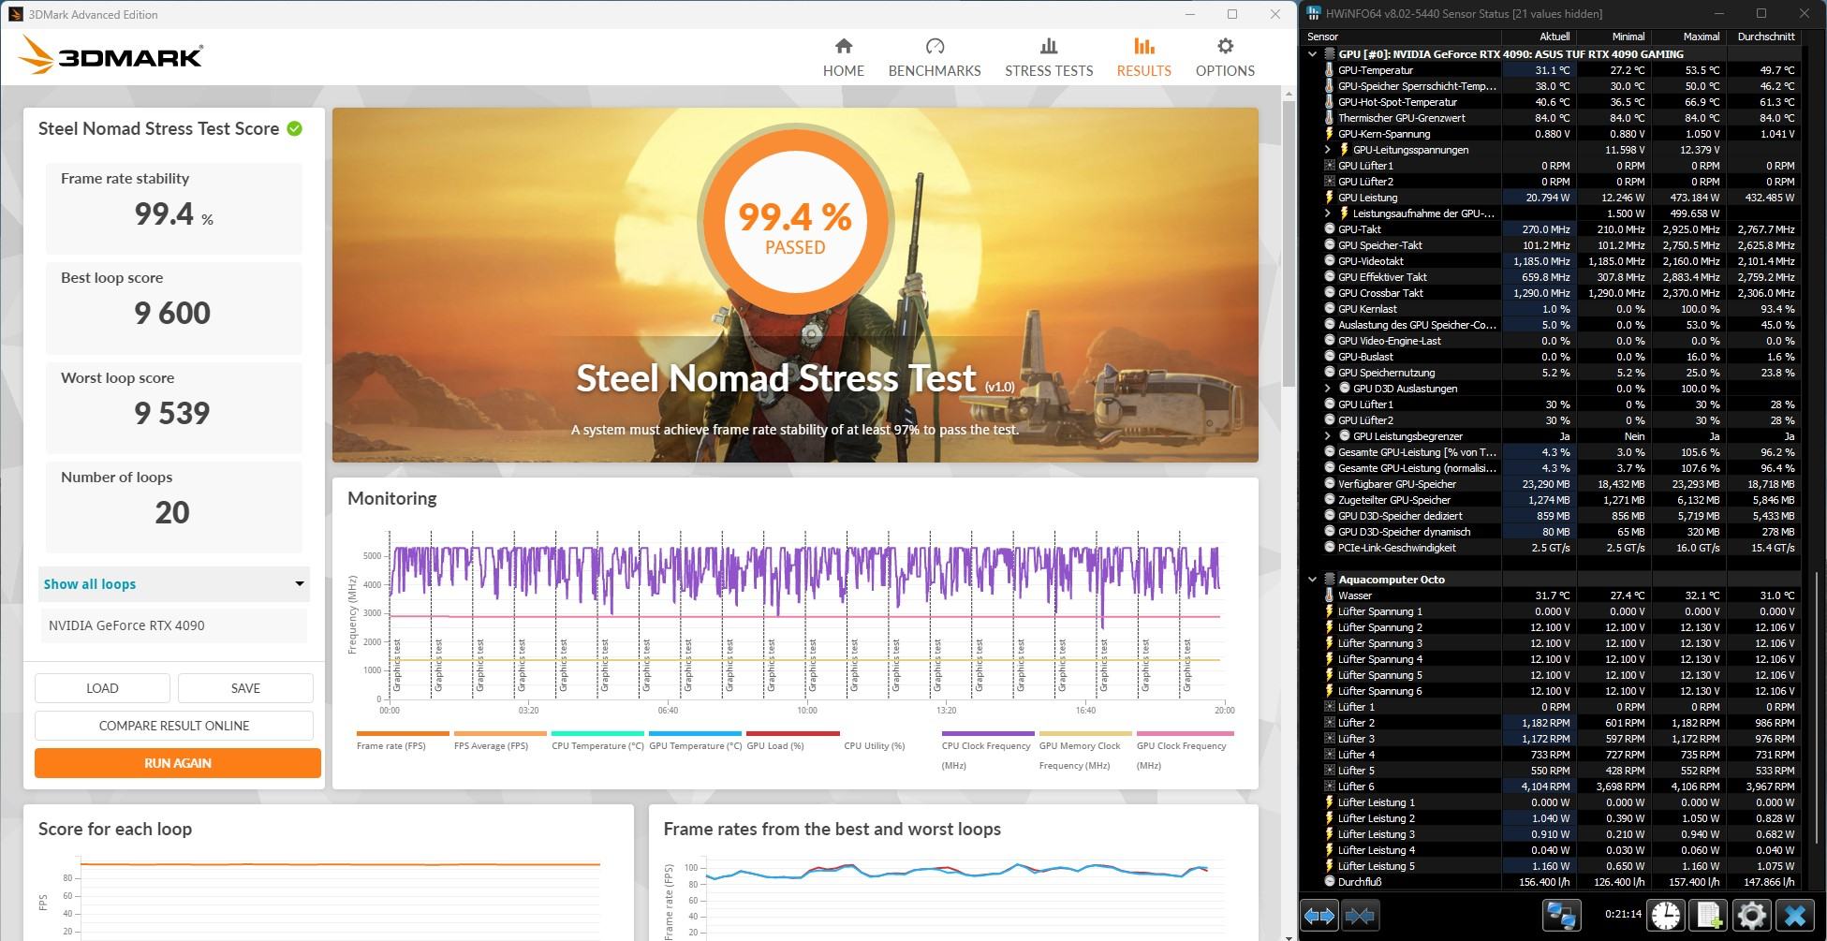Select the RESULTS tab
The height and width of the screenshot is (941, 1827).
[x=1143, y=58]
